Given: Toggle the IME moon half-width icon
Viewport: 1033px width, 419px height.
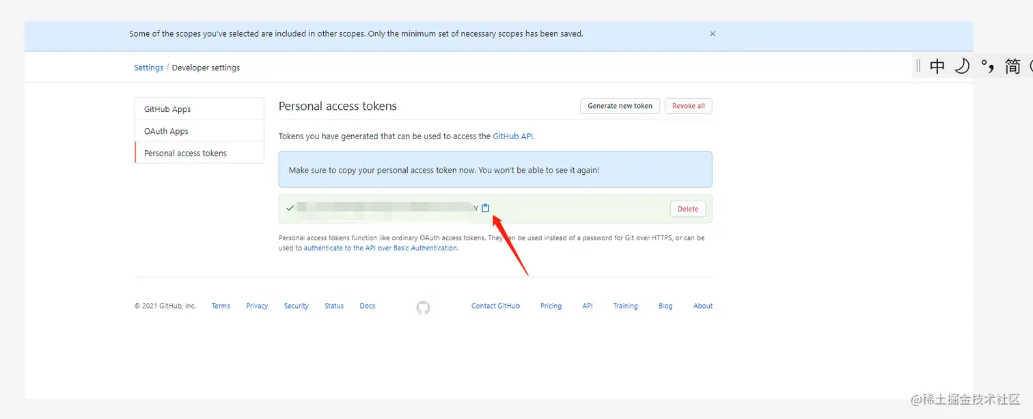Looking at the screenshot, I should coord(962,66).
